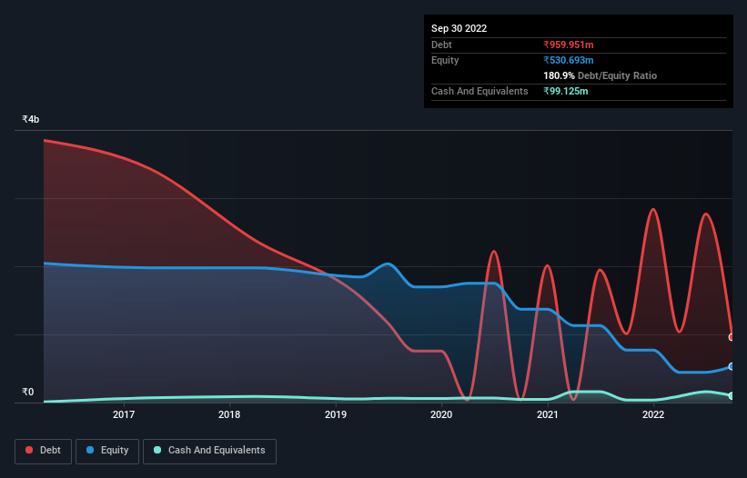This screenshot has height=478, width=747.
Task: Click the Equity label in tooltip
Action: point(445,60)
